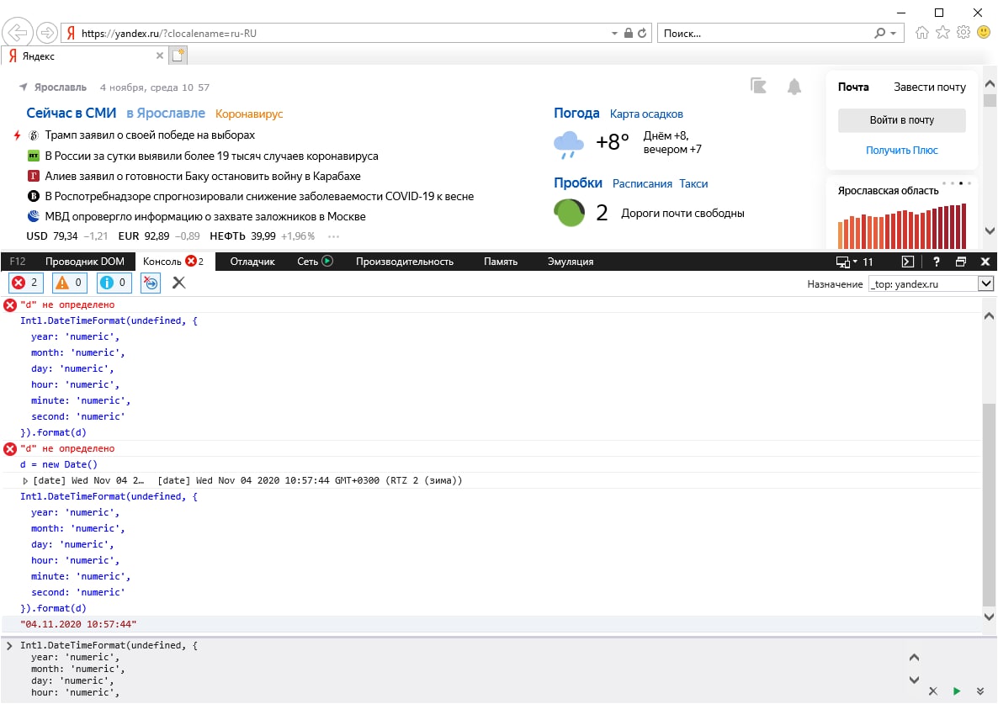Click page scrollbar down arrow
Viewport: 998px width, 704px height.
tap(990, 230)
